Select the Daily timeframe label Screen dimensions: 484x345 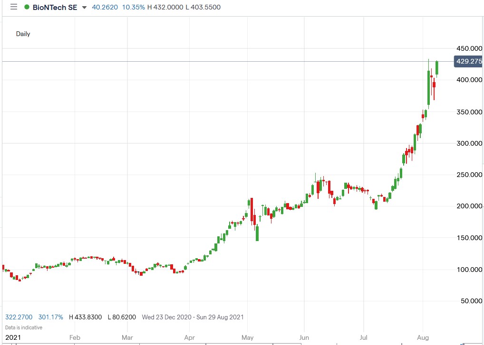click(23, 34)
